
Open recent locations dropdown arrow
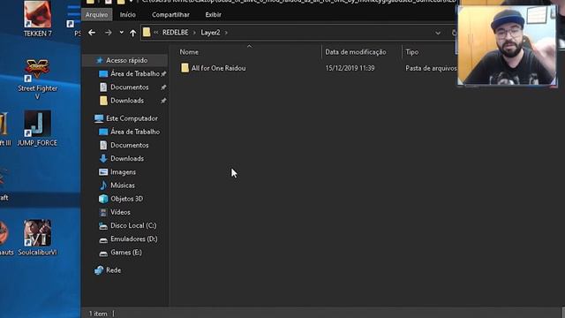point(122,33)
